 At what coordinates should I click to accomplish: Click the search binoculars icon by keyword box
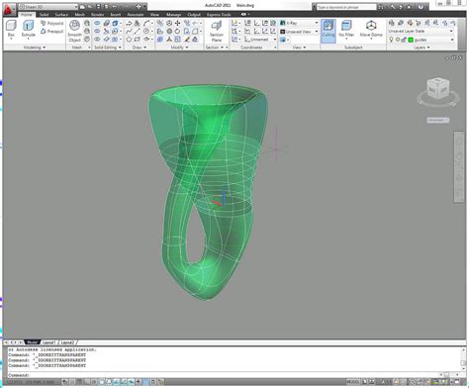click(x=381, y=7)
